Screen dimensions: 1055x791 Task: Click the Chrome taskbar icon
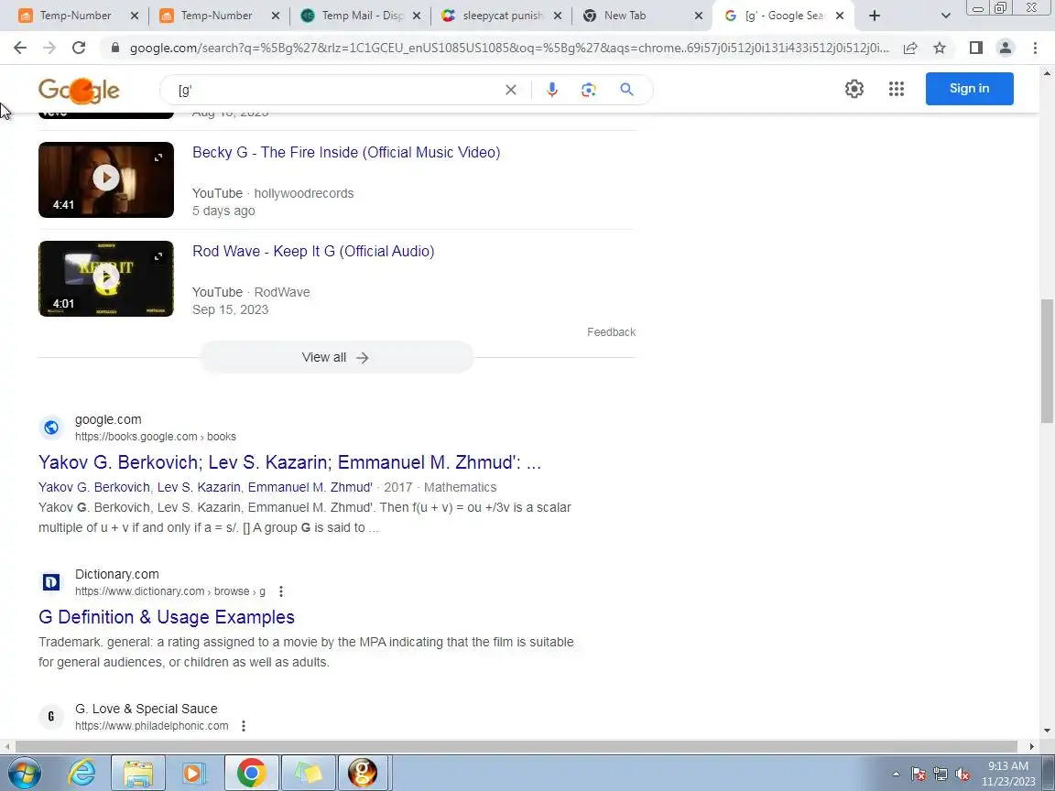pyautogui.click(x=251, y=773)
